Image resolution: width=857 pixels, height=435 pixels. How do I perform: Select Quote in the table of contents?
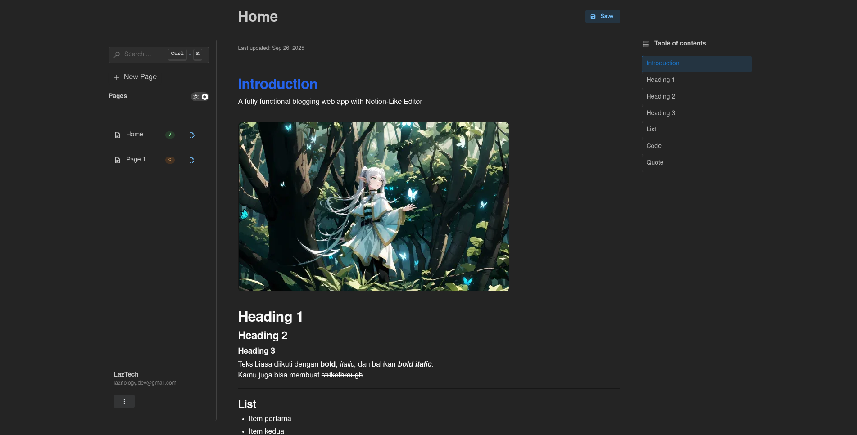[655, 162]
